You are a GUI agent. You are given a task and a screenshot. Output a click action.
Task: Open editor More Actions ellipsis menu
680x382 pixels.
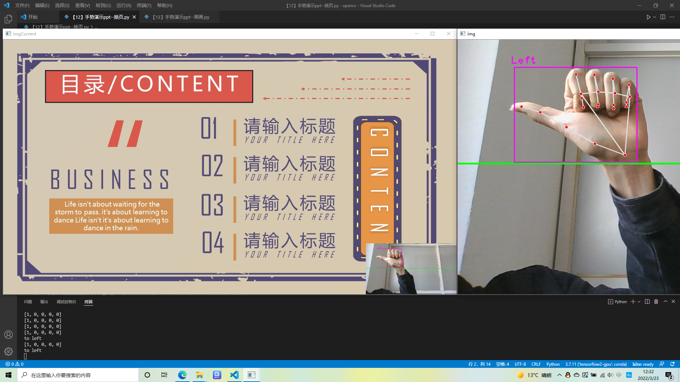tap(672, 17)
